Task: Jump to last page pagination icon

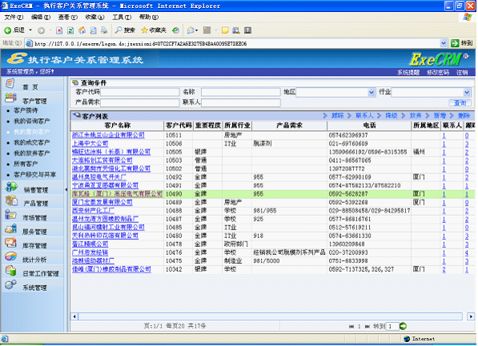Action: click(x=368, y=327)
